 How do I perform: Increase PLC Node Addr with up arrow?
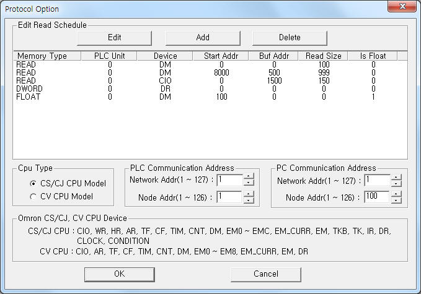coord(249,194)
